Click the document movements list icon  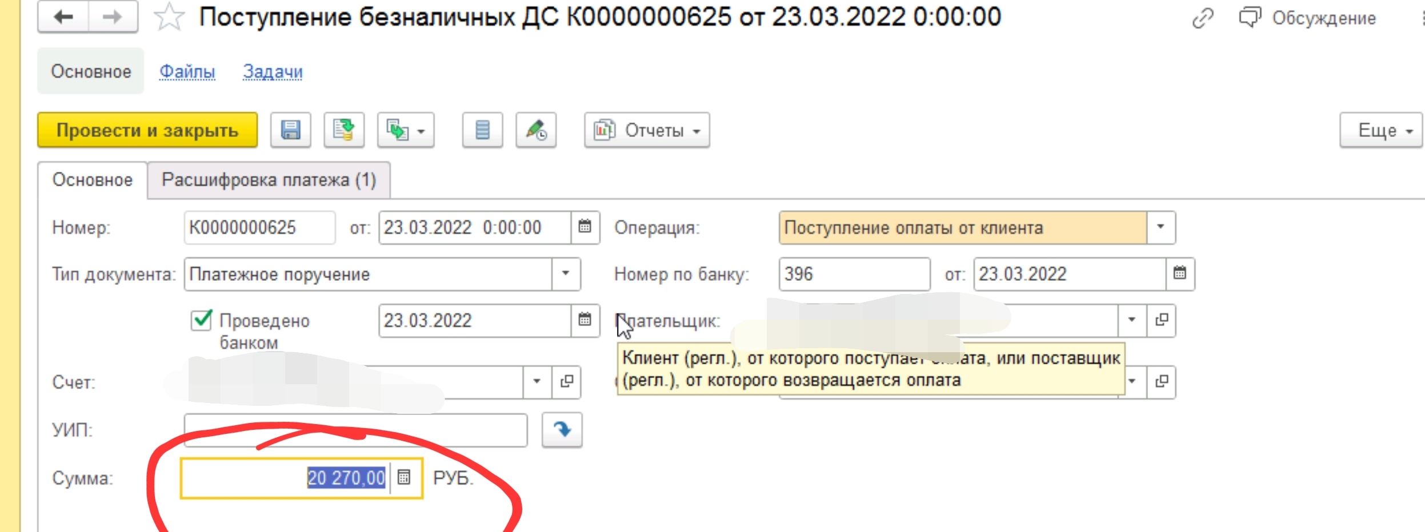(x=482, y=131)
